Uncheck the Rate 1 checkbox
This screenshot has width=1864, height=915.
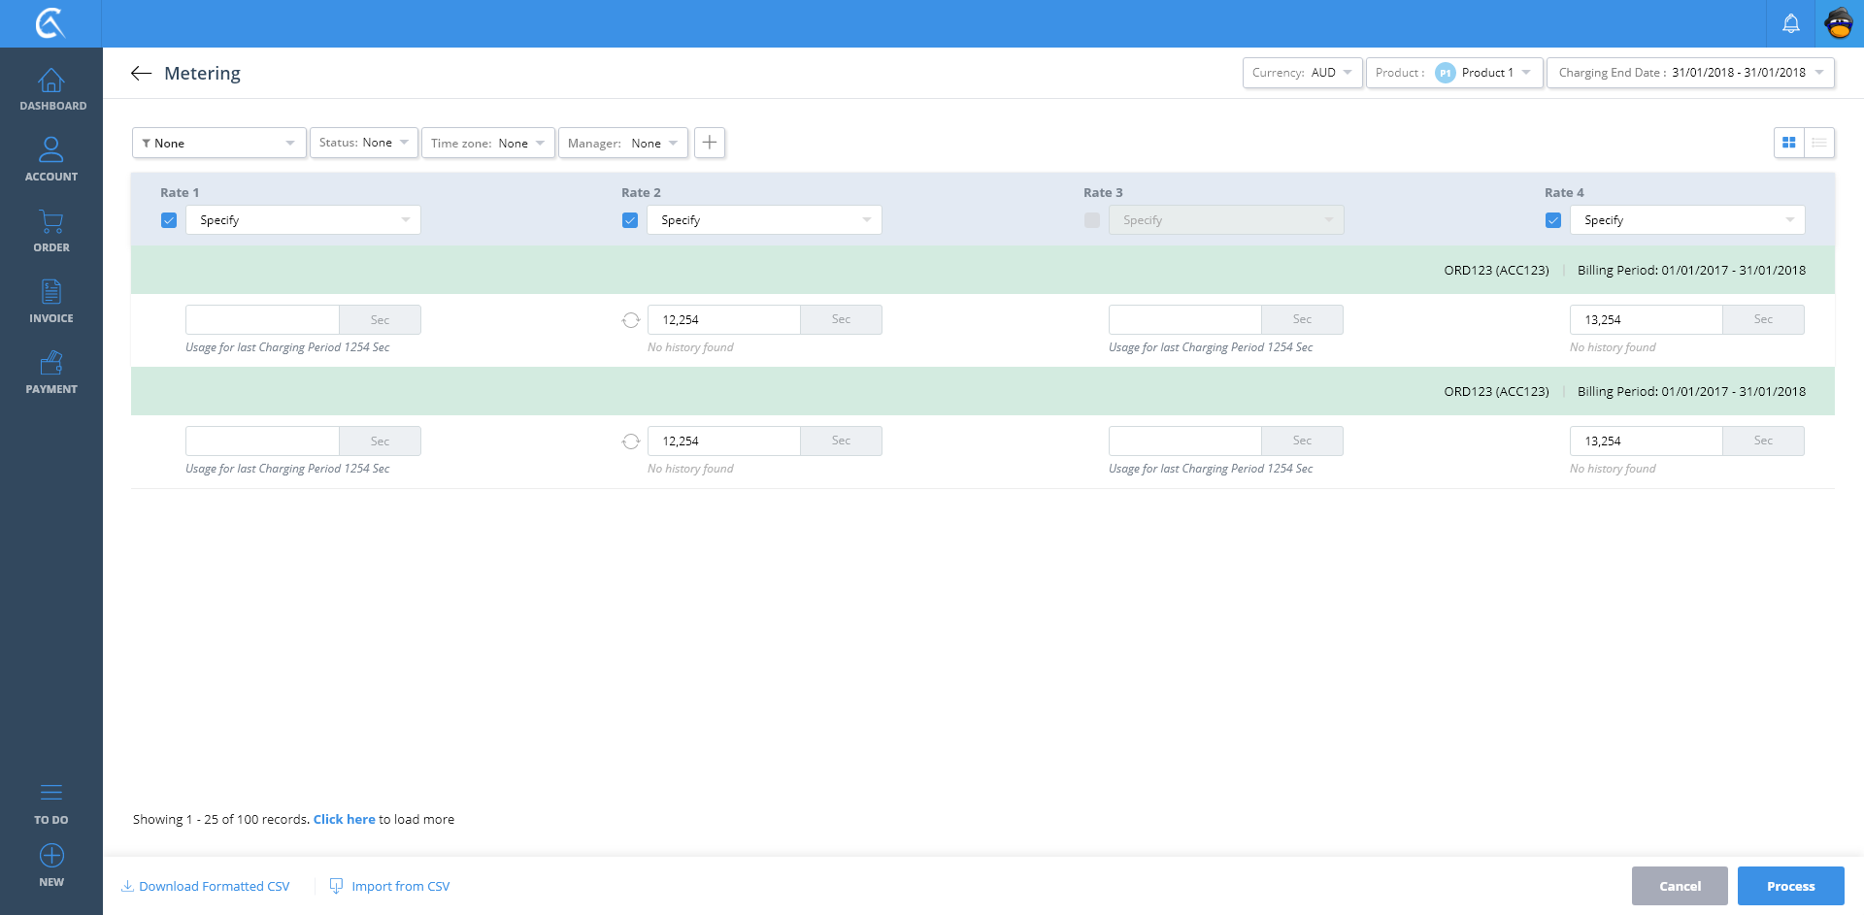point(169,220)
